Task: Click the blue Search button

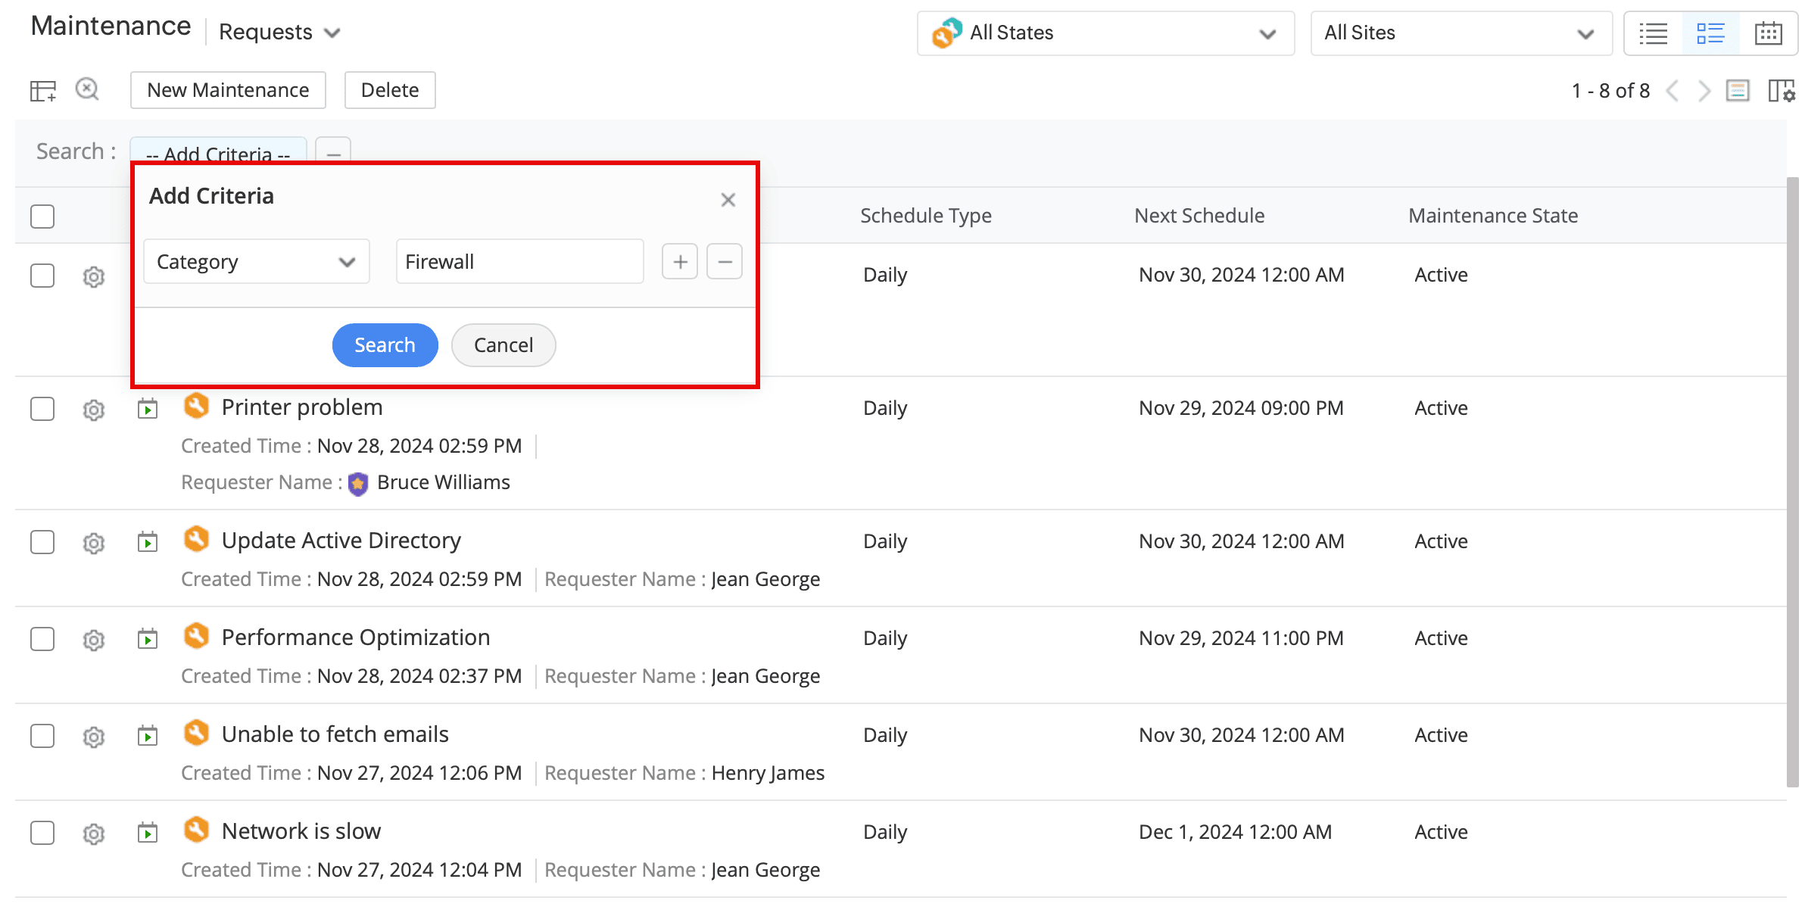Action: [385, 345]
